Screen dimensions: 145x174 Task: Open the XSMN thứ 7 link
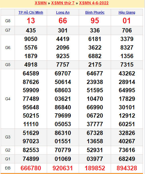pyautogui.click(x=63, y=3)
